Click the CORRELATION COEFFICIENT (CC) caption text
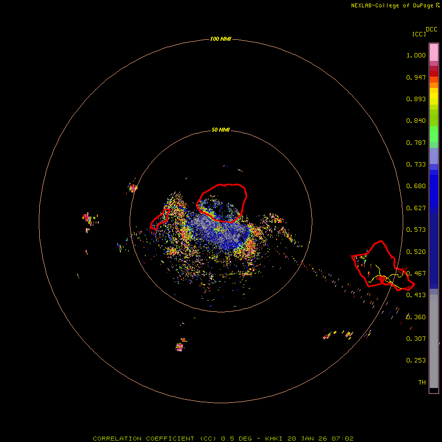 (155, 439)
